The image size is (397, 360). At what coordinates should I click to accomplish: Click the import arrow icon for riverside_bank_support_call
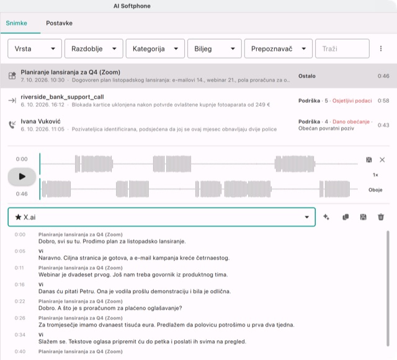coord(12,101)
